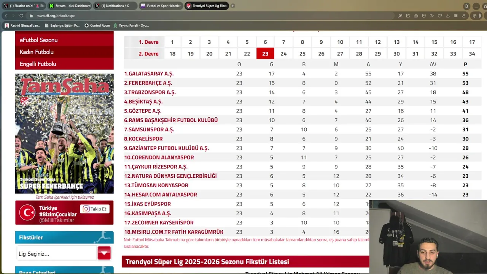The width and height of the screenshot is (487, 274).
Task: Open the Rachid Ghezzal'dan bookmark
Action: 22,25
